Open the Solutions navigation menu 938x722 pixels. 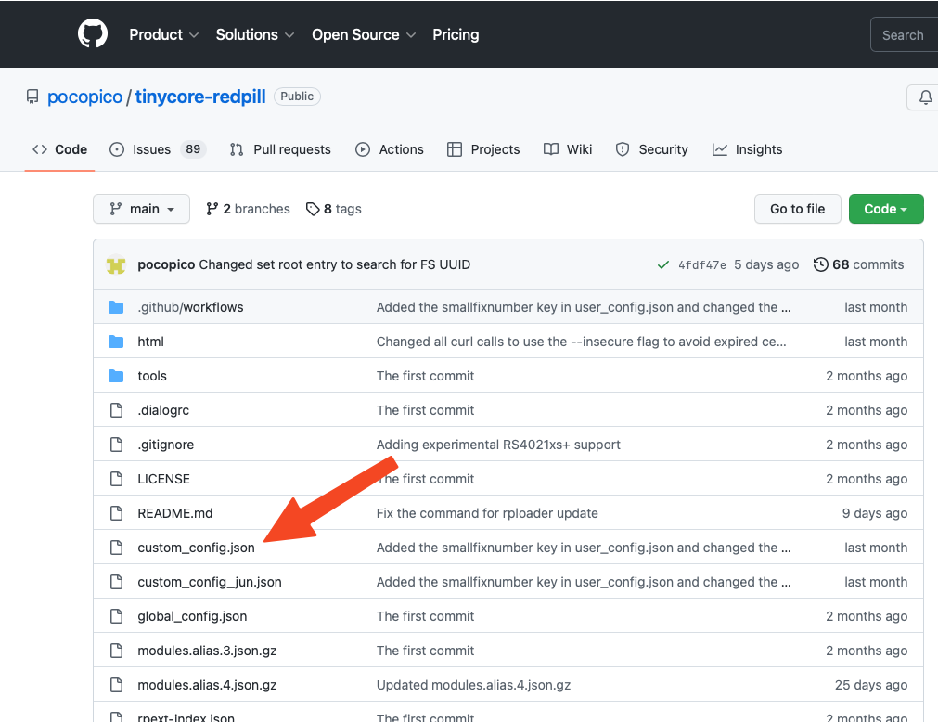tap(254, 34)
